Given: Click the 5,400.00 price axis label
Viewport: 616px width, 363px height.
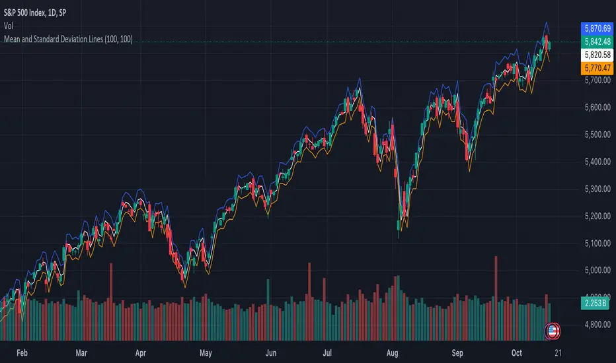Looking at the screenshot, I should [597, 162].
